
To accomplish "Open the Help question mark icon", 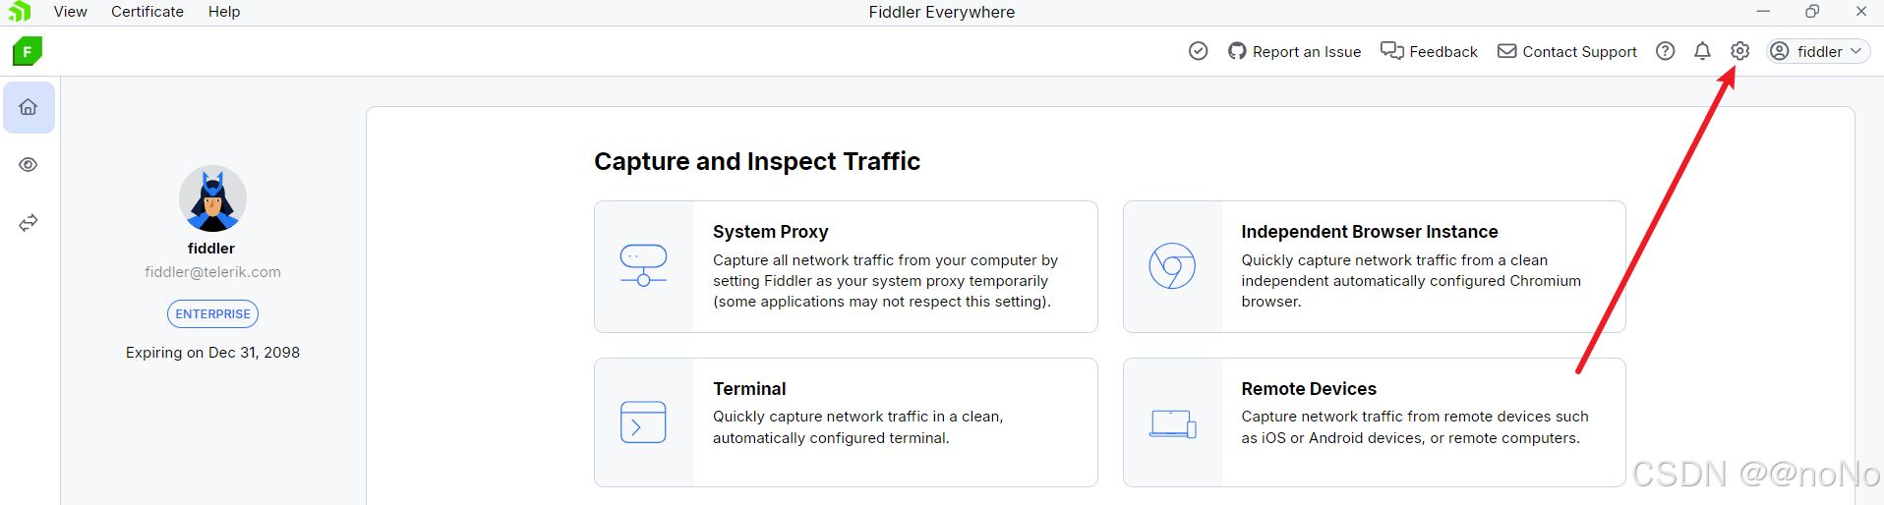I will (1665, 51).
